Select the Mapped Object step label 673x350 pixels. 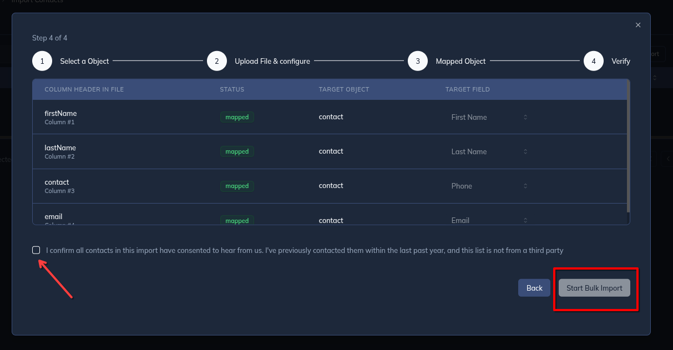click(461, 61)
